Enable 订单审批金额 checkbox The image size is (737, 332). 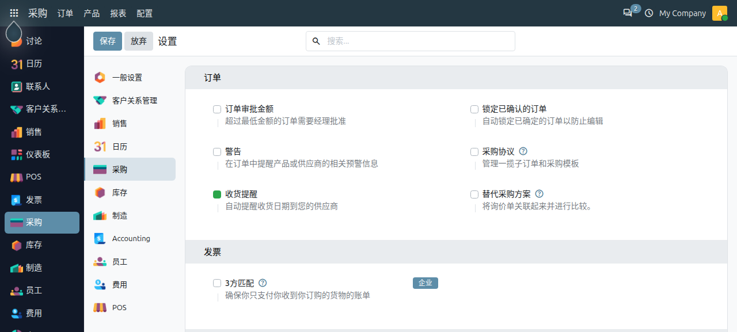[x=217, y=109]
